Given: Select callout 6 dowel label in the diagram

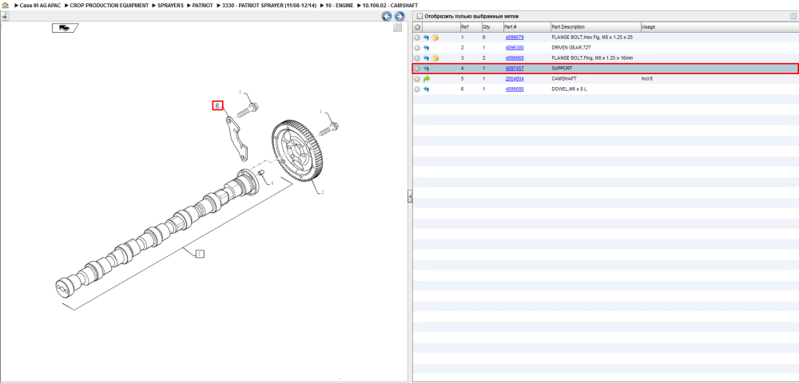Looking at the screenshot, I should pyautogui.click(x=272, y=183).
